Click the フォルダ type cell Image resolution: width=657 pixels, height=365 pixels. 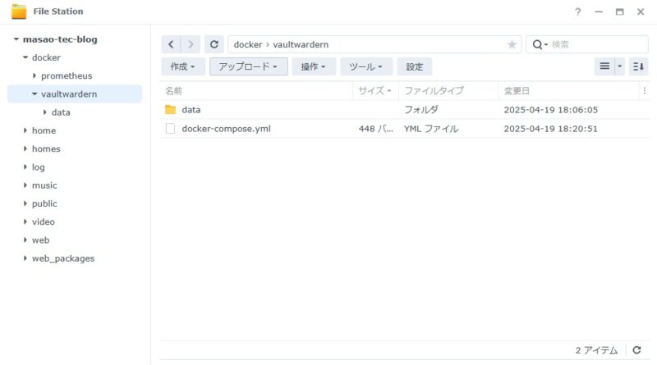point(421,110)
